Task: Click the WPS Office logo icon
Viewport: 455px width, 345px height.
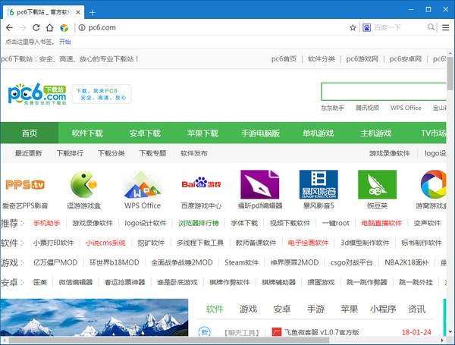Action: 143,184
